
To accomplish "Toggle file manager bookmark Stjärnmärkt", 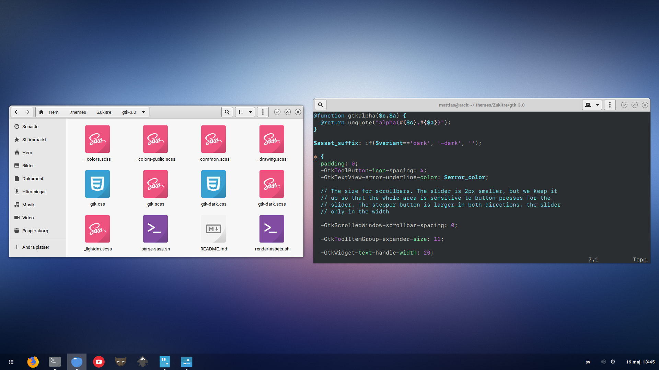I will (34, 139).
